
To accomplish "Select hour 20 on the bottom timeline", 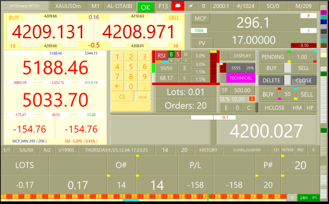I will pyautogui.click(x=242, y=197).
